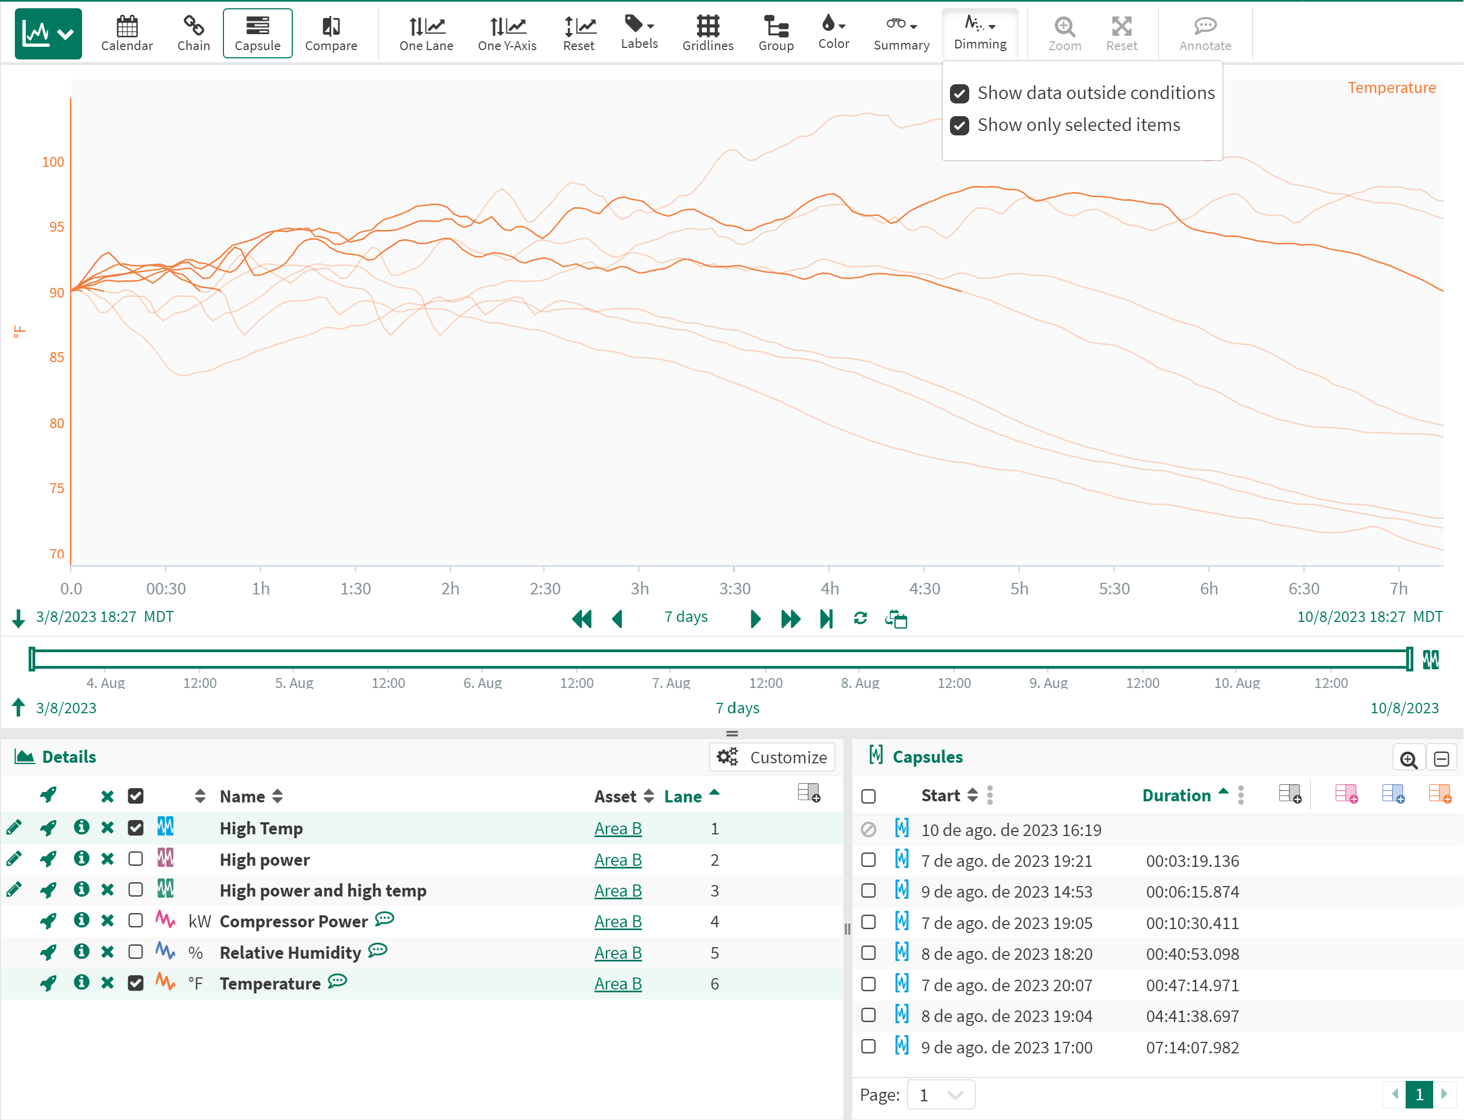
Task: Click the investigate range slider right handle
Action: (1410, 659)
